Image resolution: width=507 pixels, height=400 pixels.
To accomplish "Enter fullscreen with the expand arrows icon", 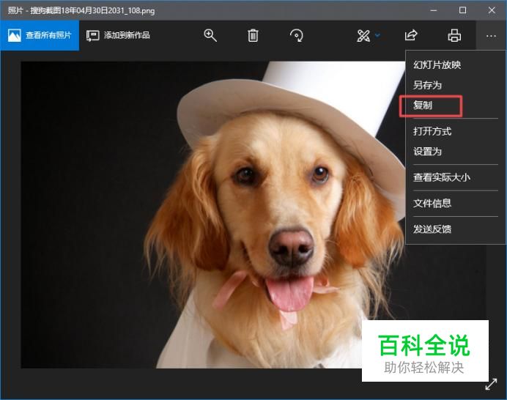I will click(x=492, y=385).
